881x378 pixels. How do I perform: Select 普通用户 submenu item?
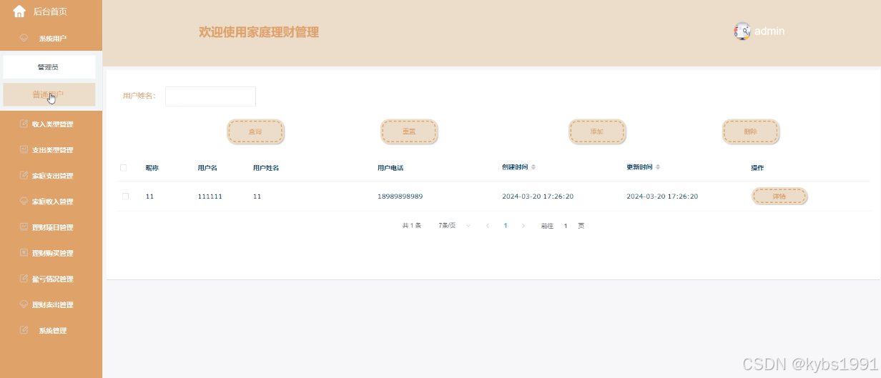click(49, 94)
